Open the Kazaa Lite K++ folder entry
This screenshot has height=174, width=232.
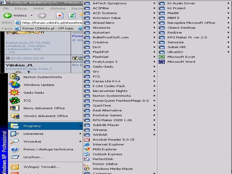pyautogui.click(x=120, y=81)
